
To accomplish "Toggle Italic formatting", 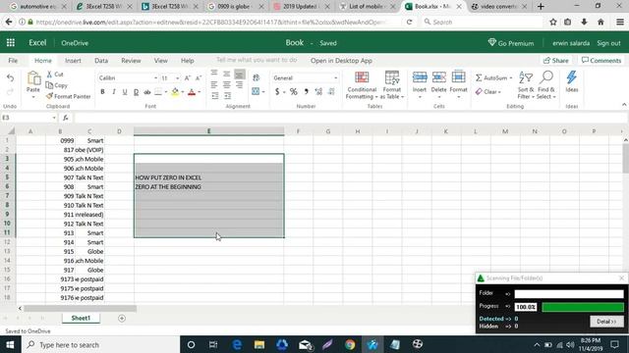I will pos(114,92).
